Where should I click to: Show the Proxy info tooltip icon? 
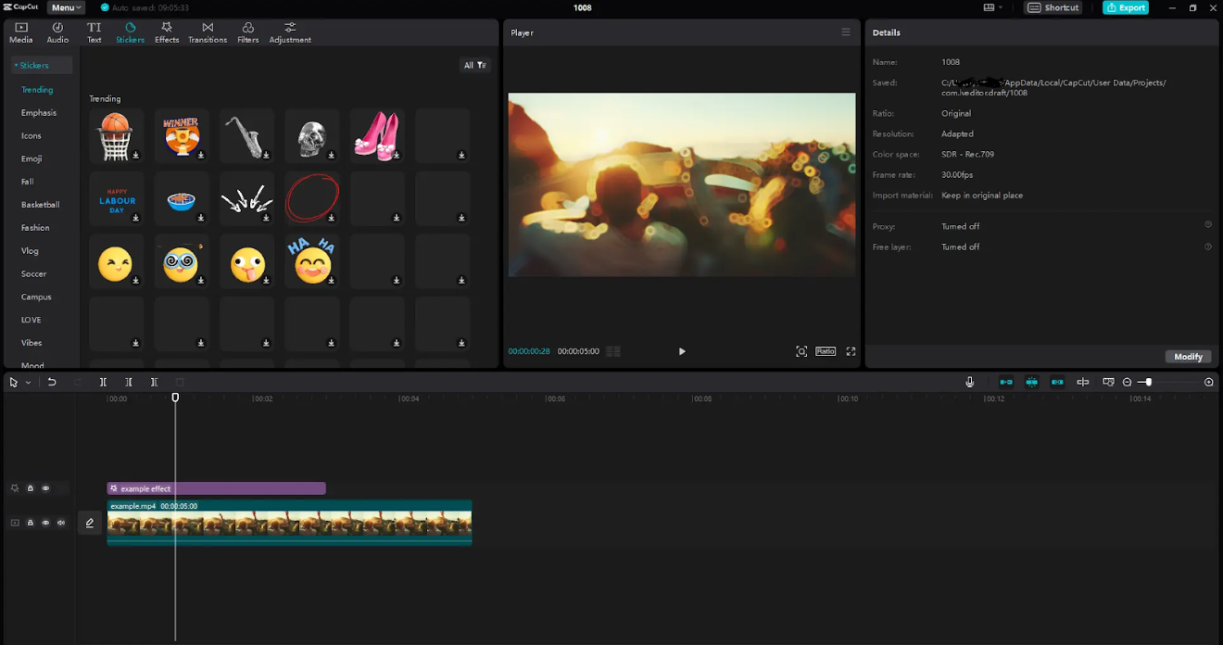[1207, 224]
